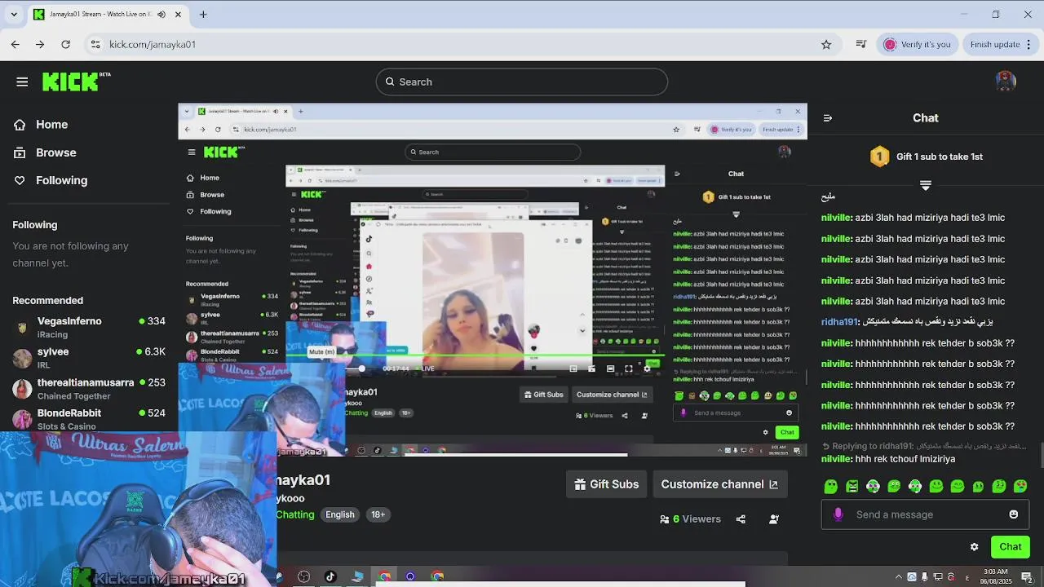Show hidden system tray icons

(899, 577)
